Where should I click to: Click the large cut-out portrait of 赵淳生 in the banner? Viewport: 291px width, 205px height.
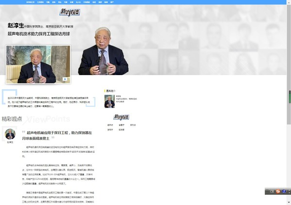[x=103, y=51]
